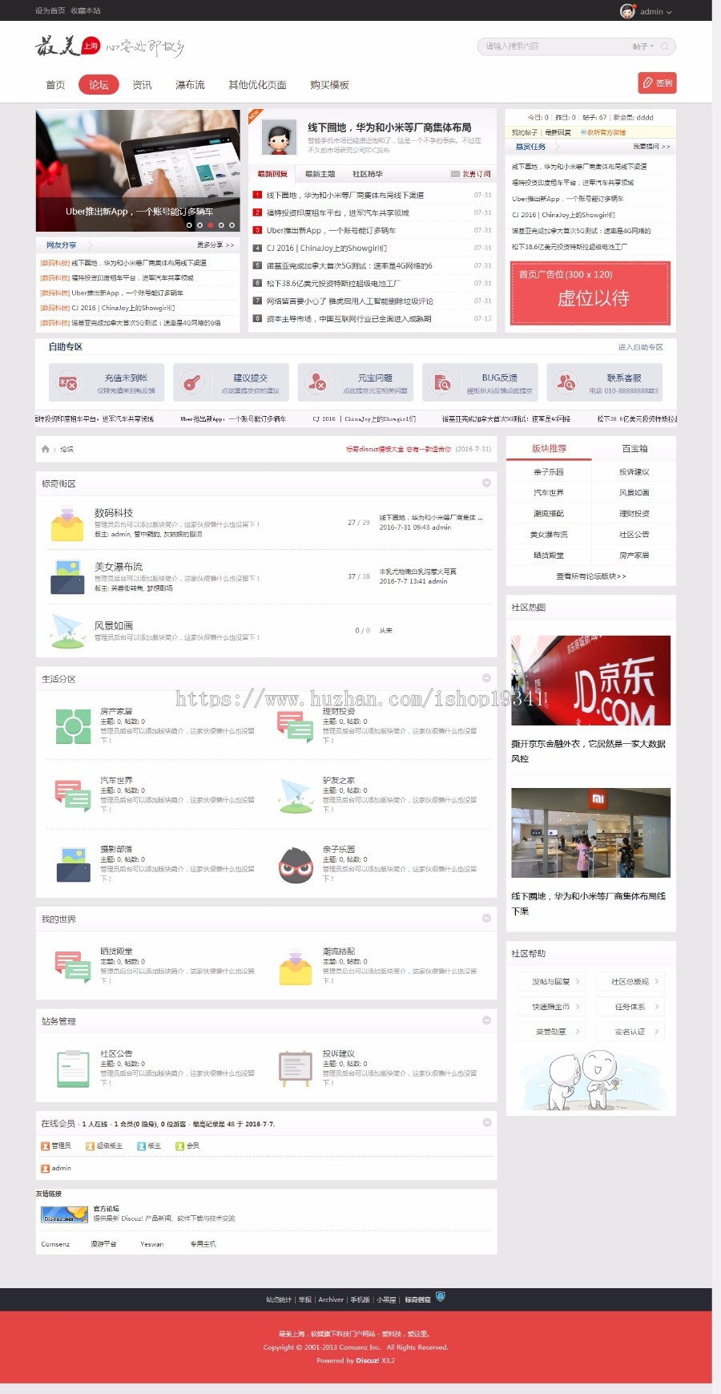Collapse the 标奇街区 section
Screen dimensions: 721x1394
tap(486, 483)
